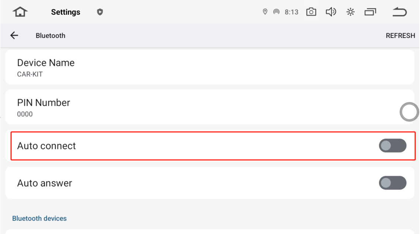Open recent apps window icon
Screen dimensions: 420x234
[x=370, y=12]
